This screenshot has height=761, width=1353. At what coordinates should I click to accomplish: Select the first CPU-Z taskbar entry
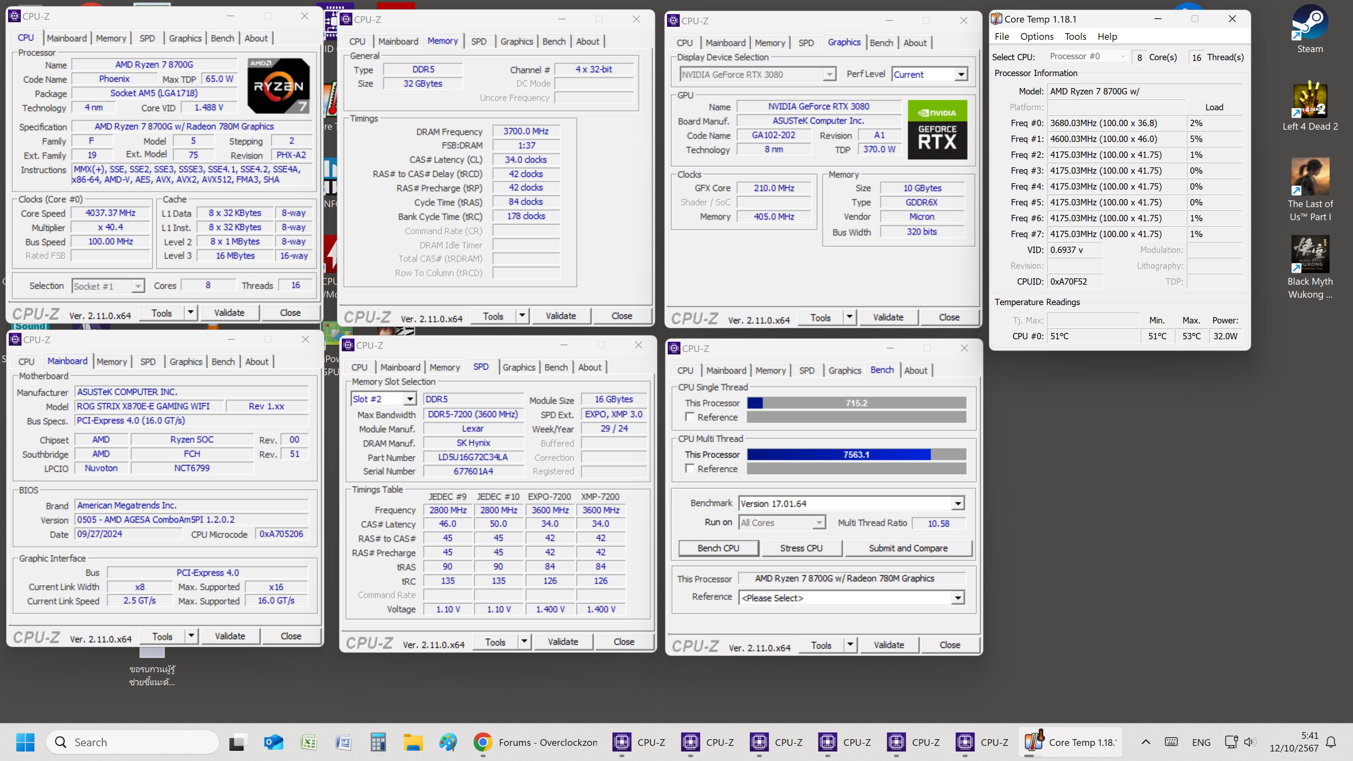(x=639, y=742)
